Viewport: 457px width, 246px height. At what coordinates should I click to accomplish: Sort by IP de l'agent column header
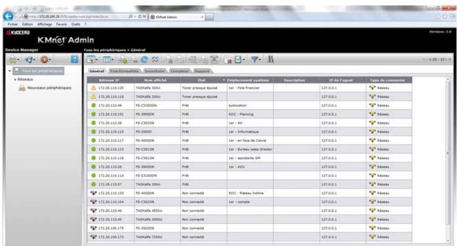click(343, 80)
